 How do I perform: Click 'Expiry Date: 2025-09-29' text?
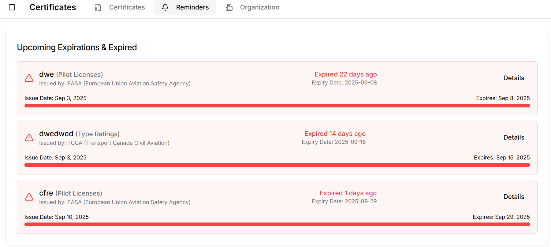click(344, 201)
